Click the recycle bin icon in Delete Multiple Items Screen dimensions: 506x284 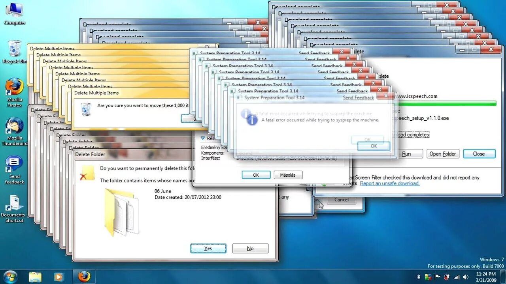pyautogui.click(x=85, y=109)
